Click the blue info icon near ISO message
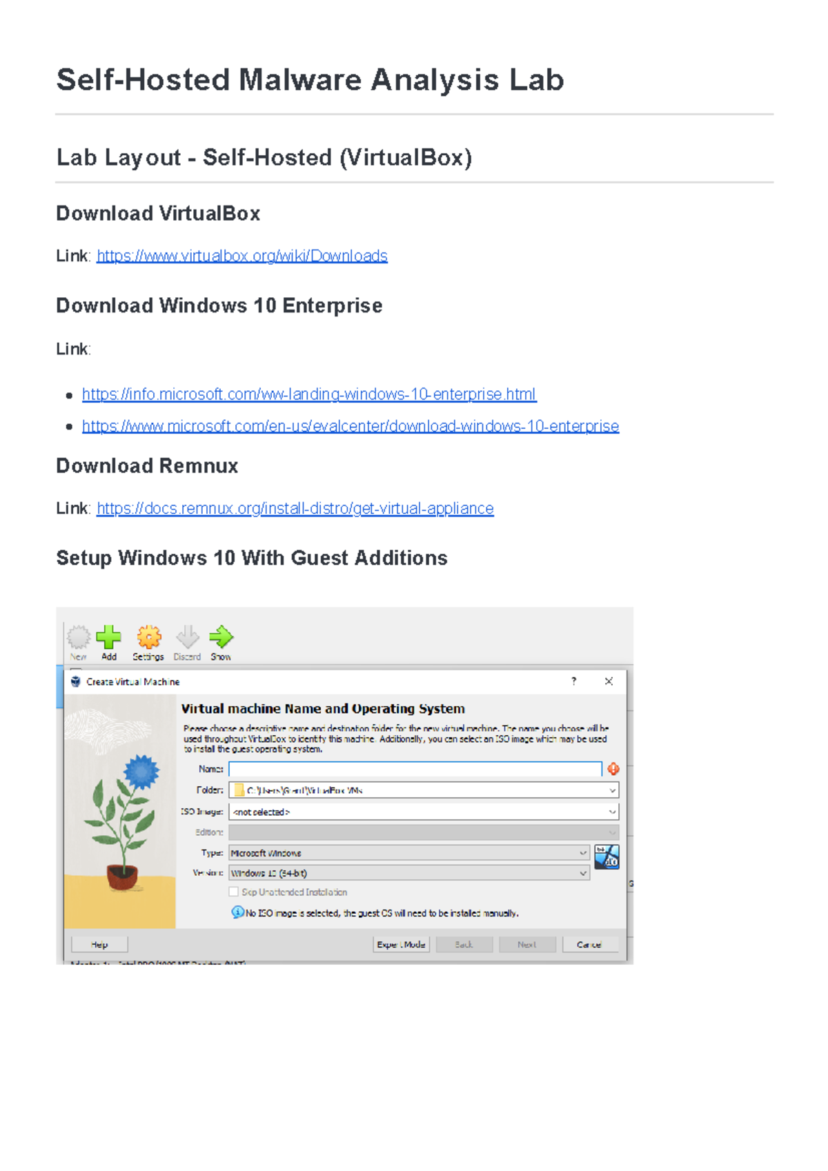The image size is (828, 1171). (237, 912)
